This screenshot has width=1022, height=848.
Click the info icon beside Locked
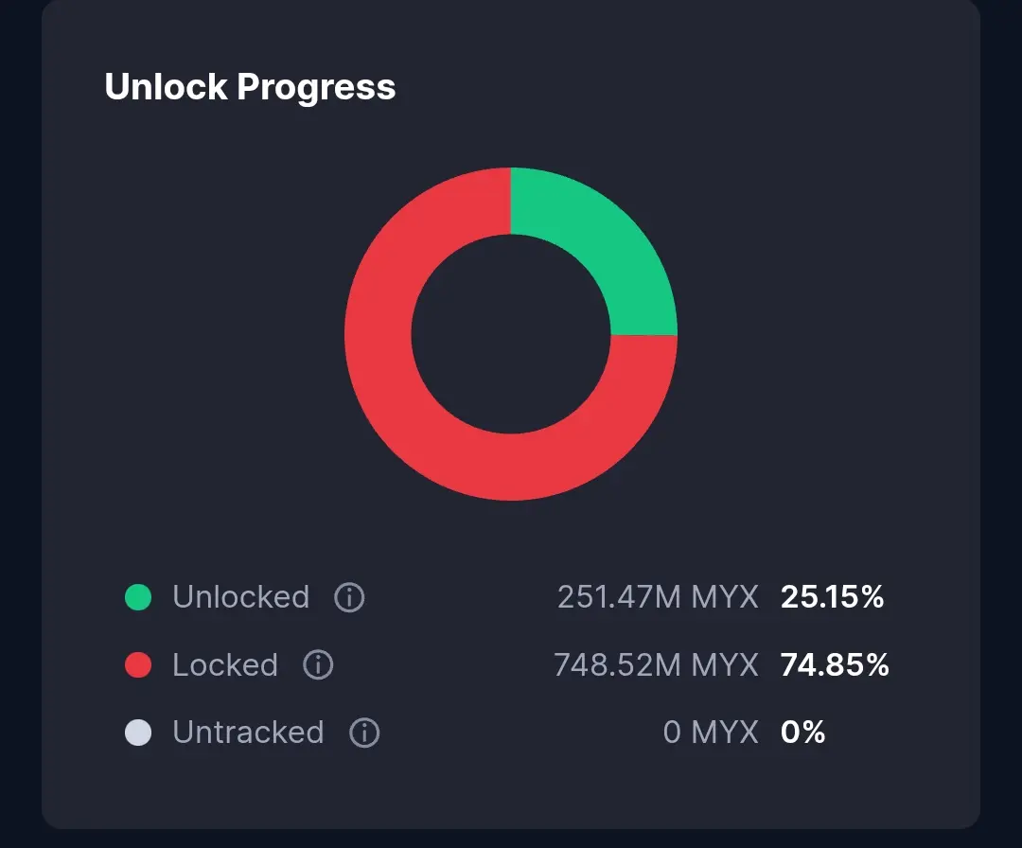(x=318, y=664)
